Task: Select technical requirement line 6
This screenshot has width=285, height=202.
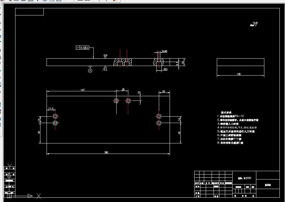Action: [x=229, y=135]
